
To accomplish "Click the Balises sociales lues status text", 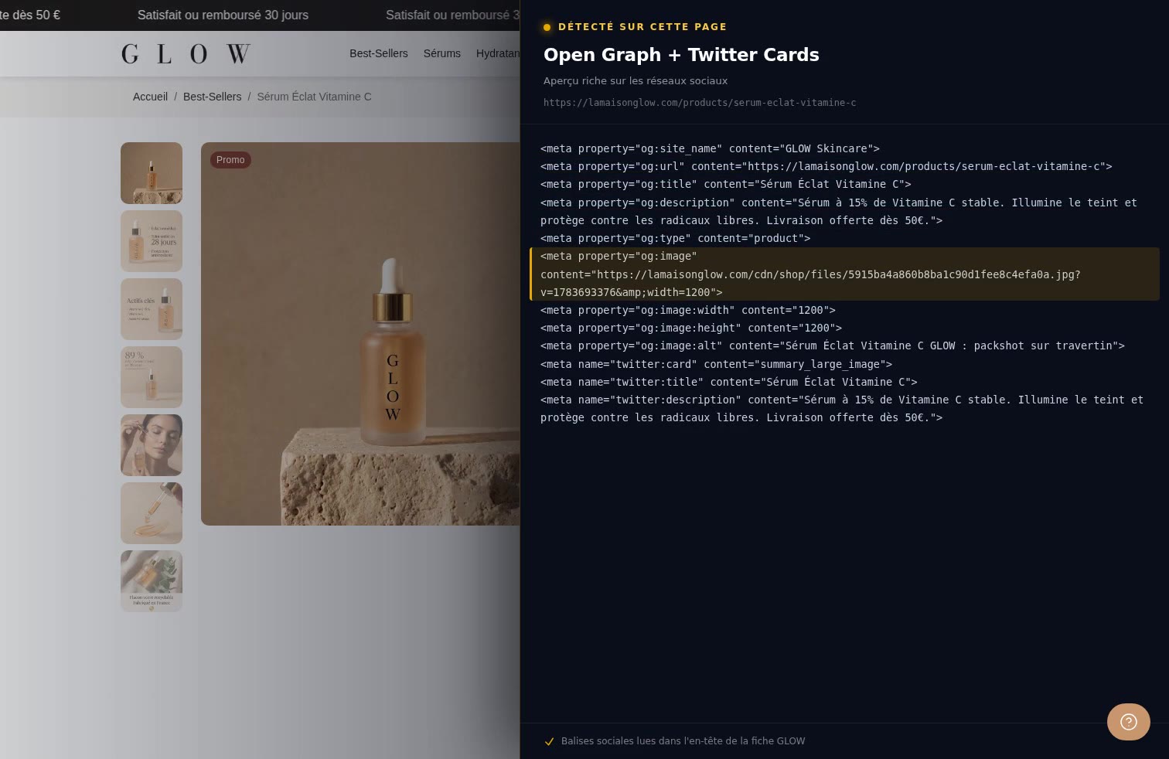I will point(683,741).
